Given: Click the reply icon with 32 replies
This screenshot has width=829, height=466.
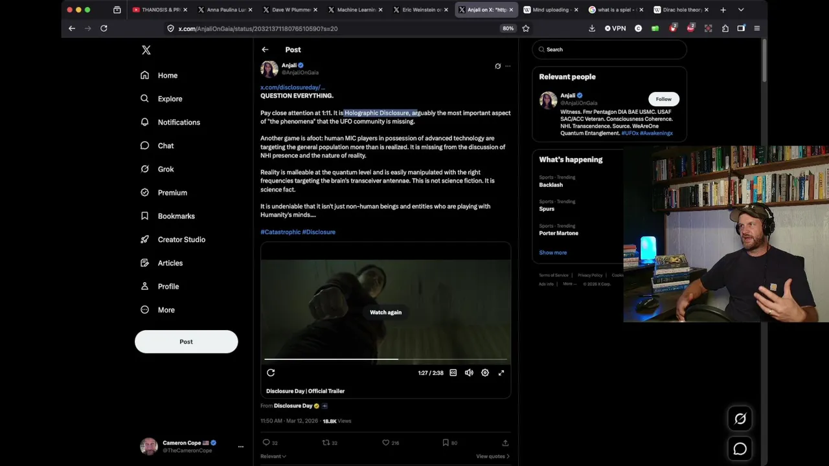Looking at the screenshot, I should coord(266,443).
